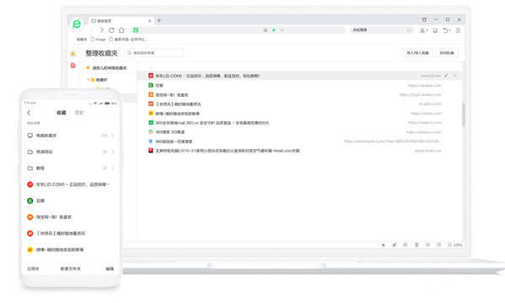Open the address bar dropdown arrow

tap(281, 30)
